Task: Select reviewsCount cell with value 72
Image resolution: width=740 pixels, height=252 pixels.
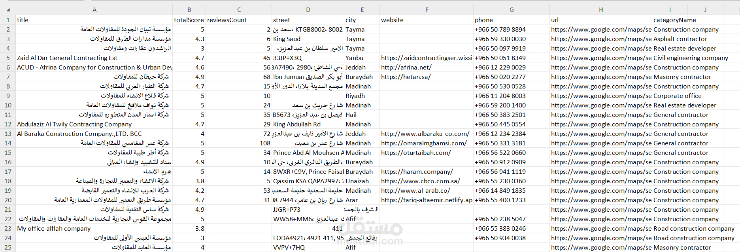Action: (239, 134)
